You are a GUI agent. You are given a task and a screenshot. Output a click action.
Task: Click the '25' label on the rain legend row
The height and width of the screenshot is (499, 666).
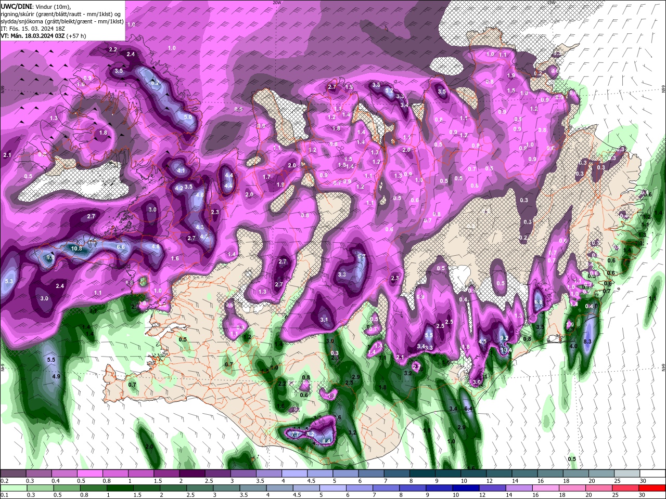coord(617,495)
